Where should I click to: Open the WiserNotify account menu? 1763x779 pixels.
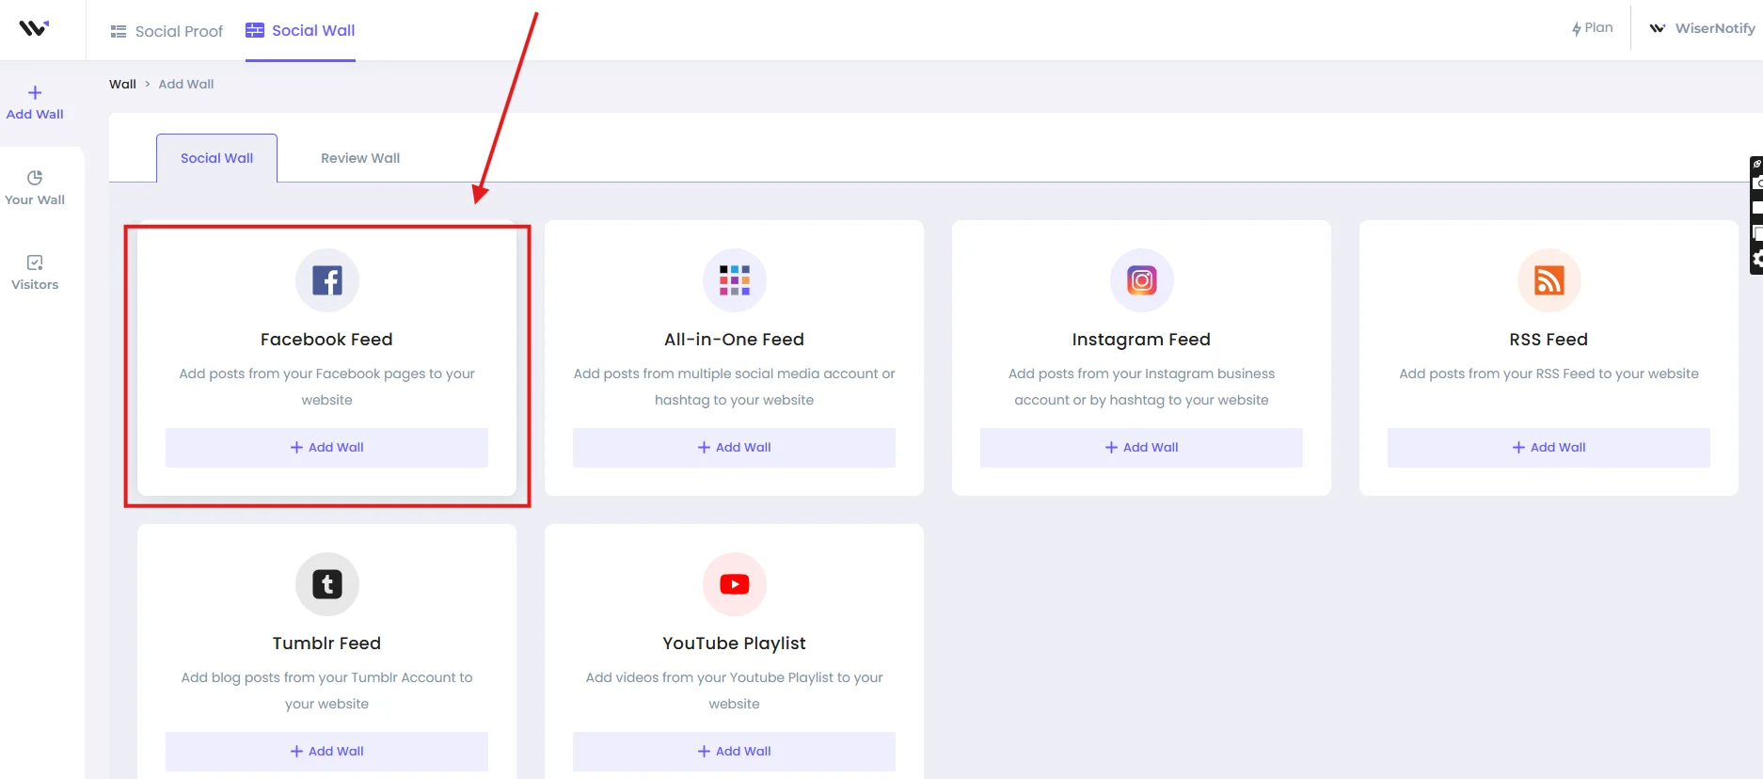[x=1702, y=28]
